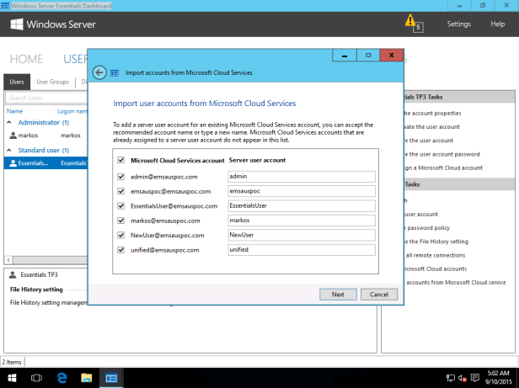Go to the HOME section

(x=25, y=59)
